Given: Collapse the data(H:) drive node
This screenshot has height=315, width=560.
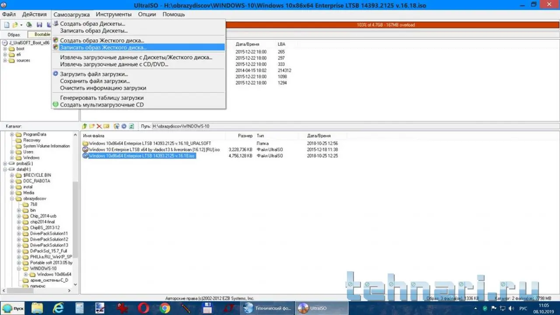Looking at the screenshot, I should [5, 169].
